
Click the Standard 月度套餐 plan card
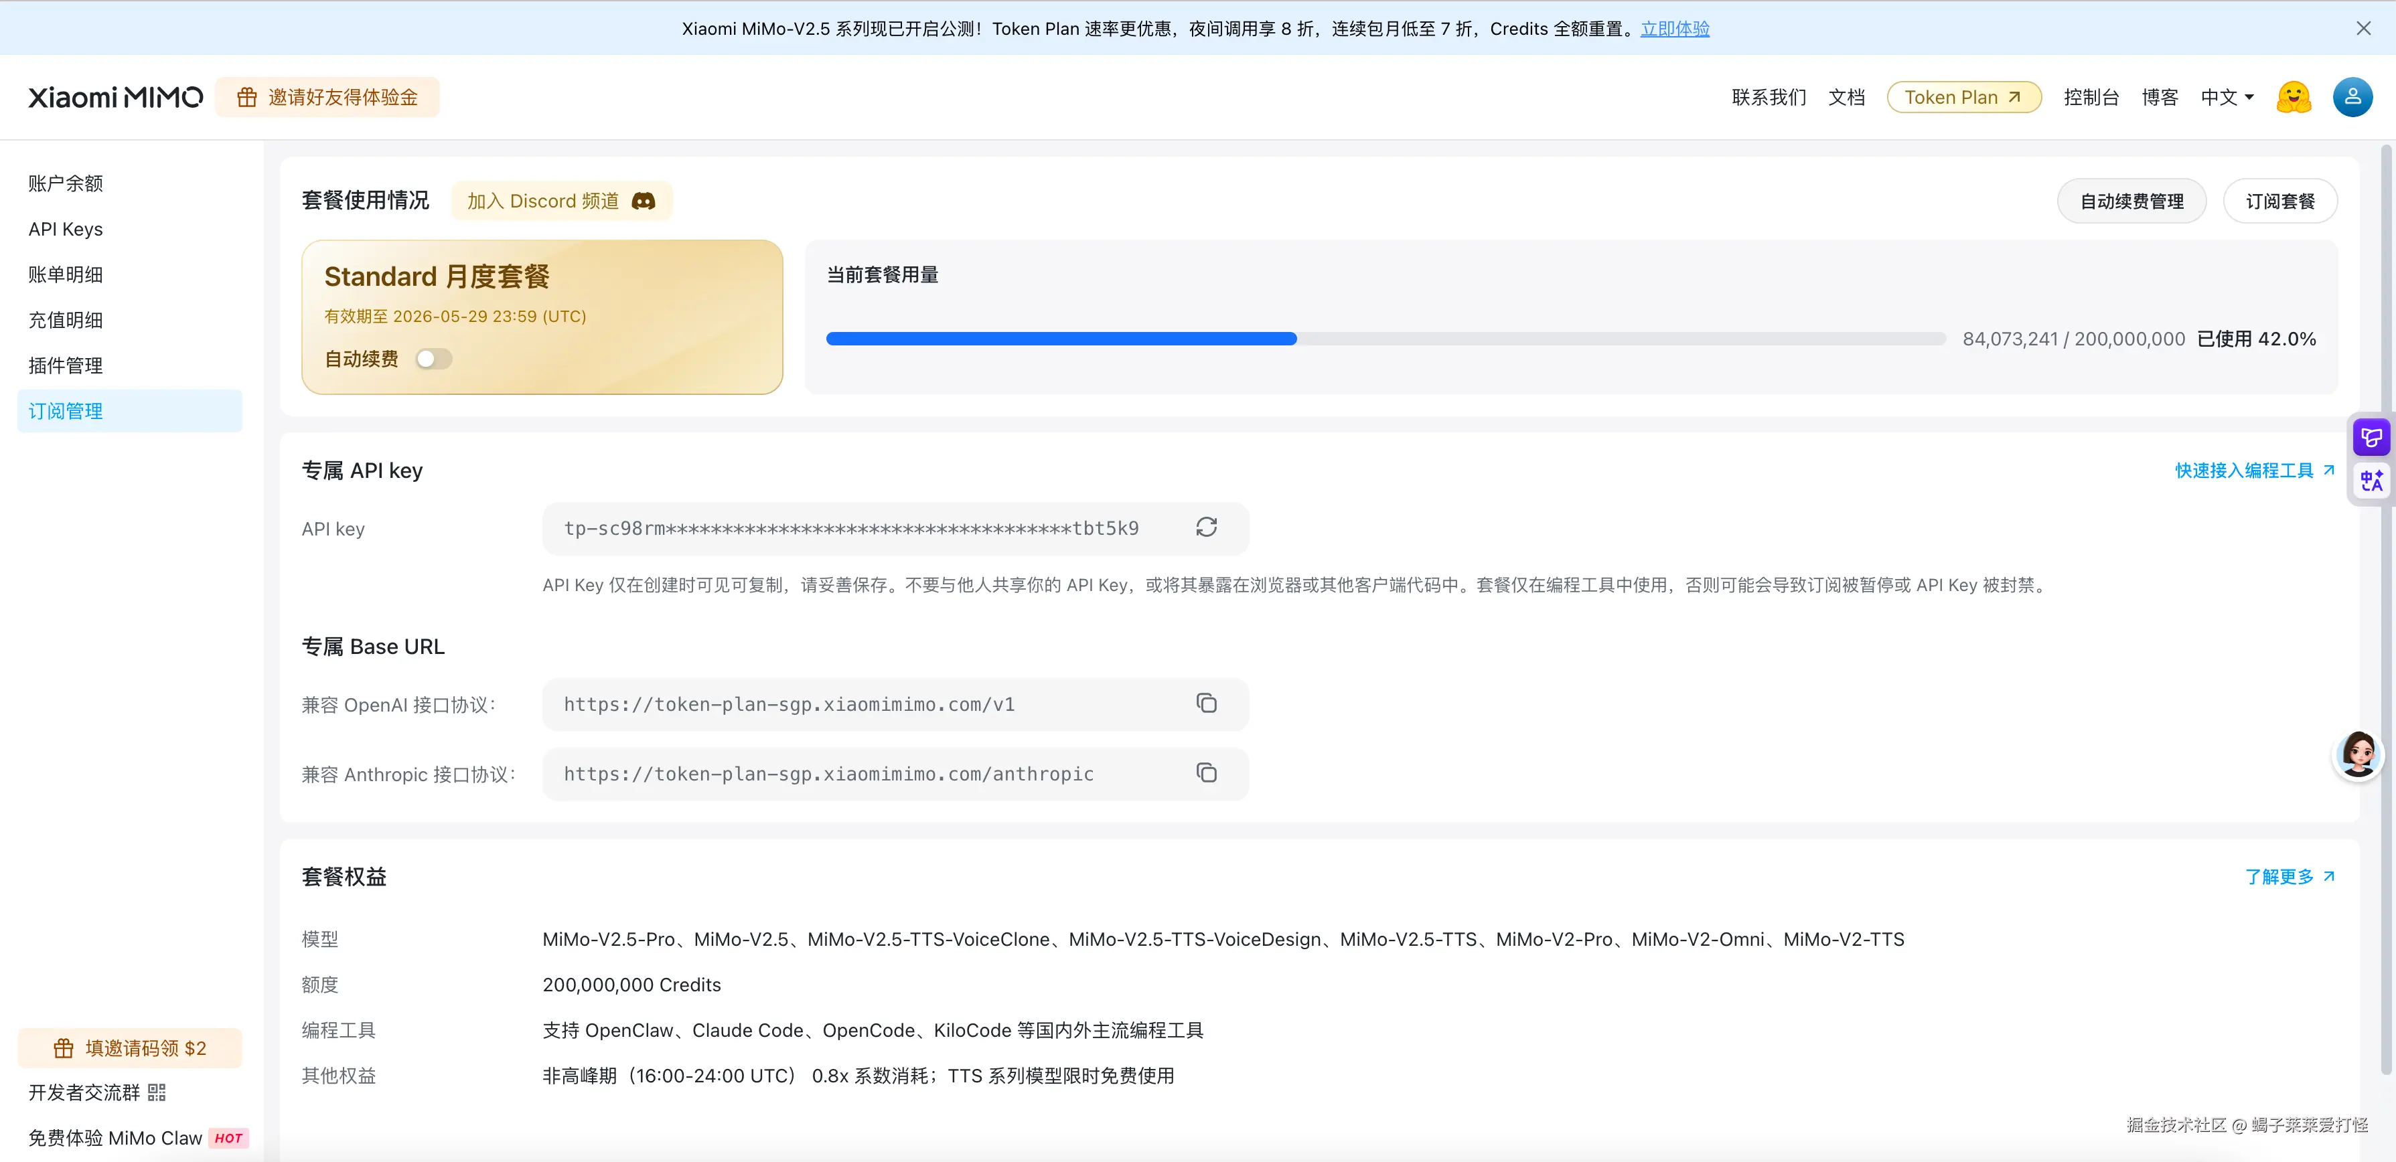[542, 317]
